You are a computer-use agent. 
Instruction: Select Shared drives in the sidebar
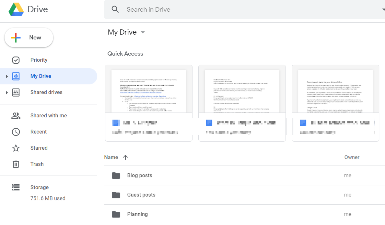46,92
